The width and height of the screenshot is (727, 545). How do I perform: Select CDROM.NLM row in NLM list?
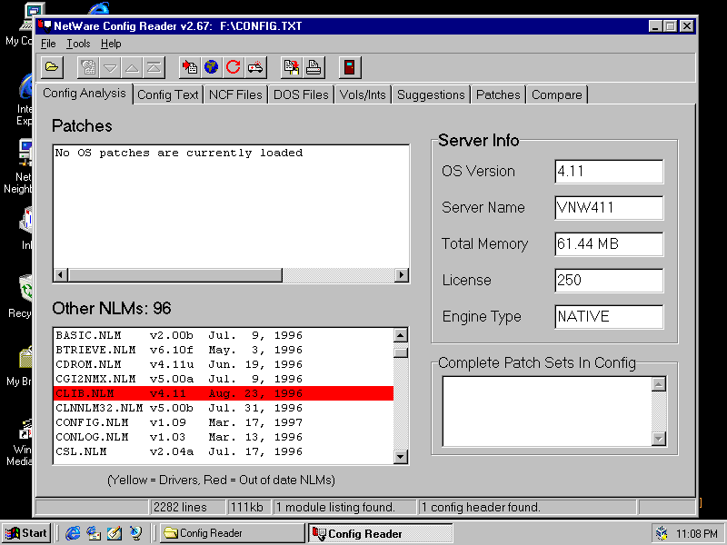point(224,365)
